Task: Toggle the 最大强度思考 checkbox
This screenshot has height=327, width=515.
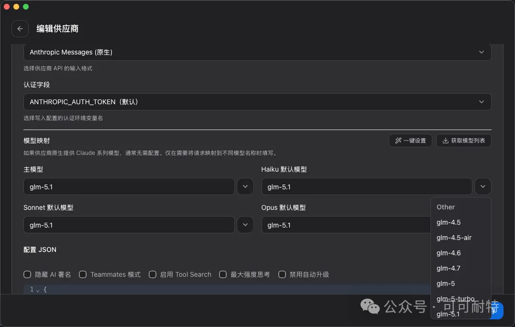Action: click(x=223, y=274)
